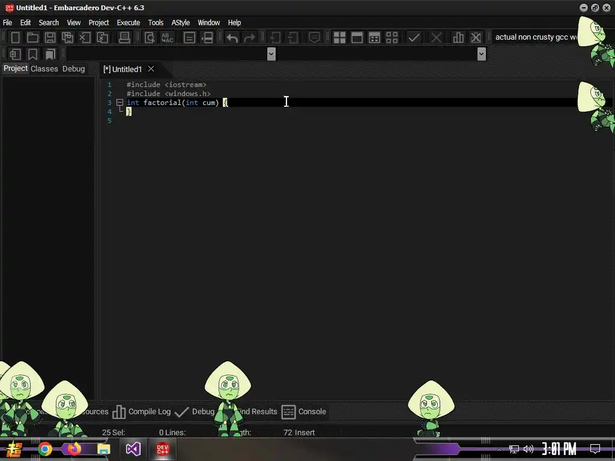Open the Project menu

coord(98,23)
